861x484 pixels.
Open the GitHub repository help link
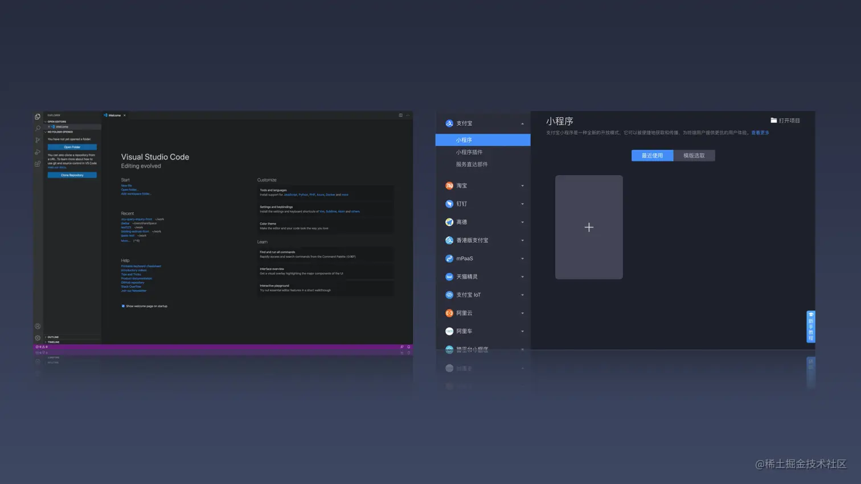(133, 283)
